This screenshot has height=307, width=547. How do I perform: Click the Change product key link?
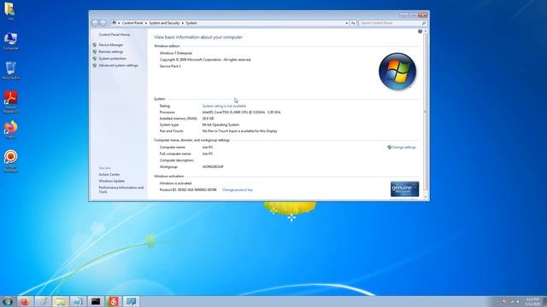point(238,190)
